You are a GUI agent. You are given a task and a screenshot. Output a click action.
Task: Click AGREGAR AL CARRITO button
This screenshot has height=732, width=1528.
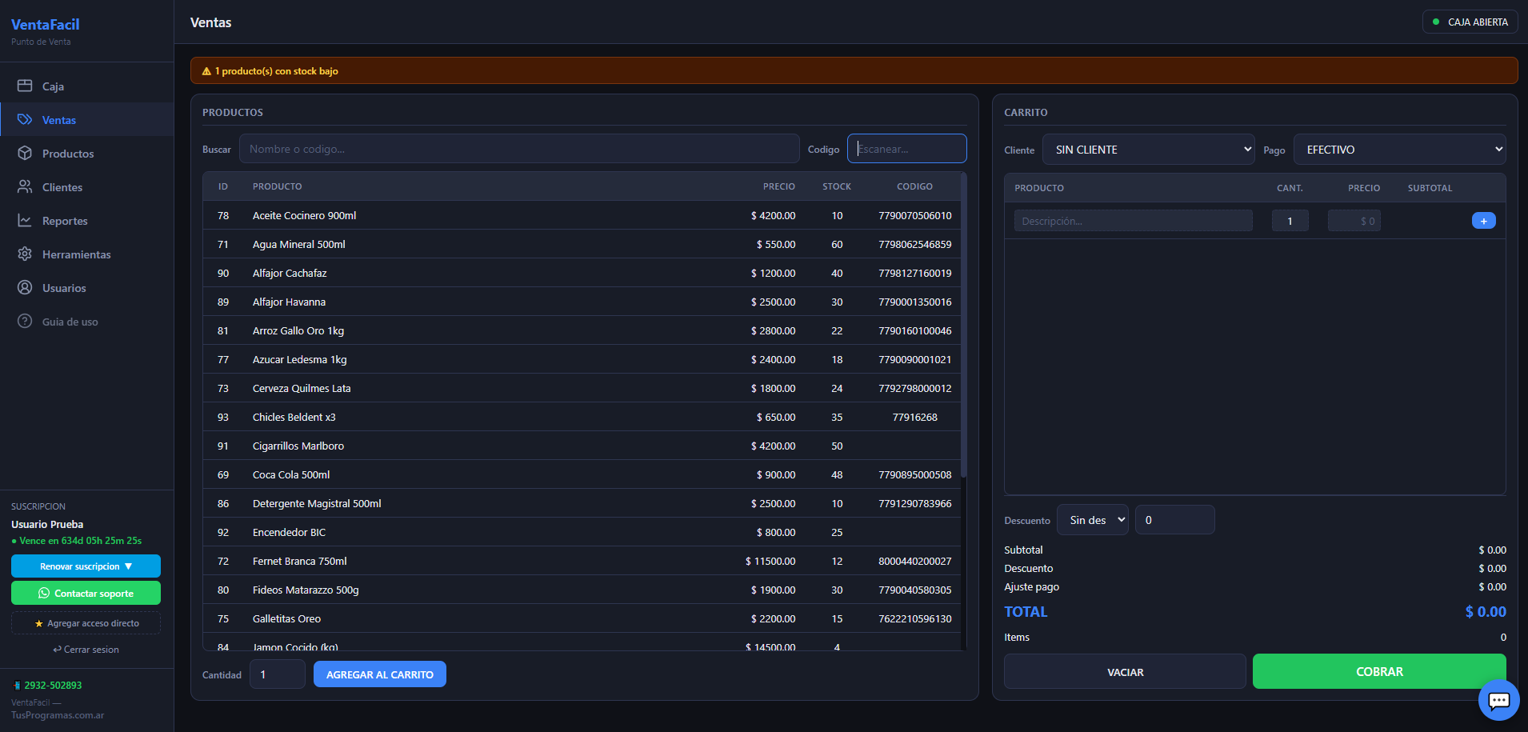point(379,674)
